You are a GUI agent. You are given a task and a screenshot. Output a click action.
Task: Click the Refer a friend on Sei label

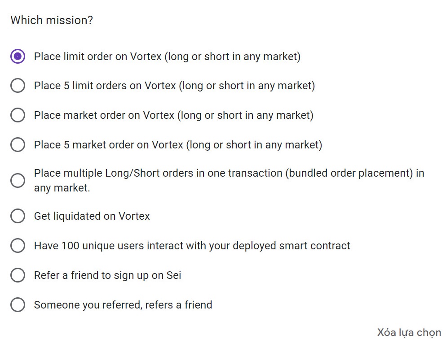107,275
